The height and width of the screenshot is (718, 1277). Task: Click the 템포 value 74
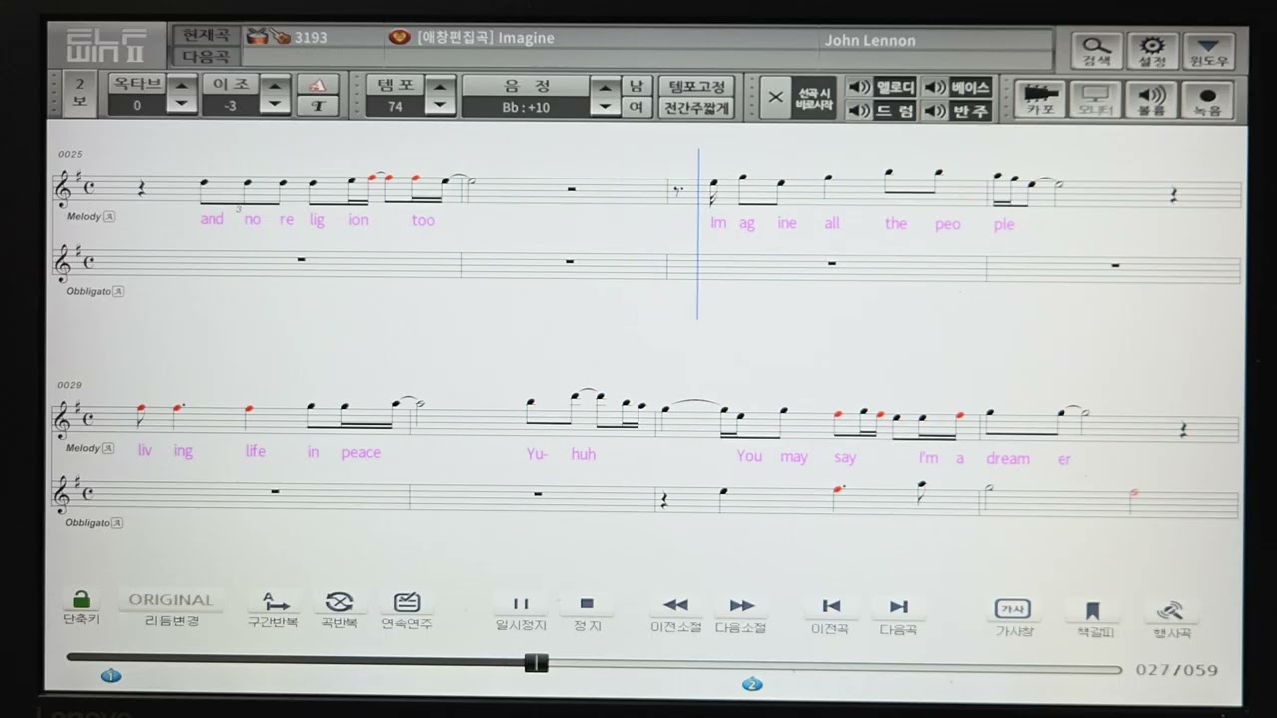coord(395,106)
